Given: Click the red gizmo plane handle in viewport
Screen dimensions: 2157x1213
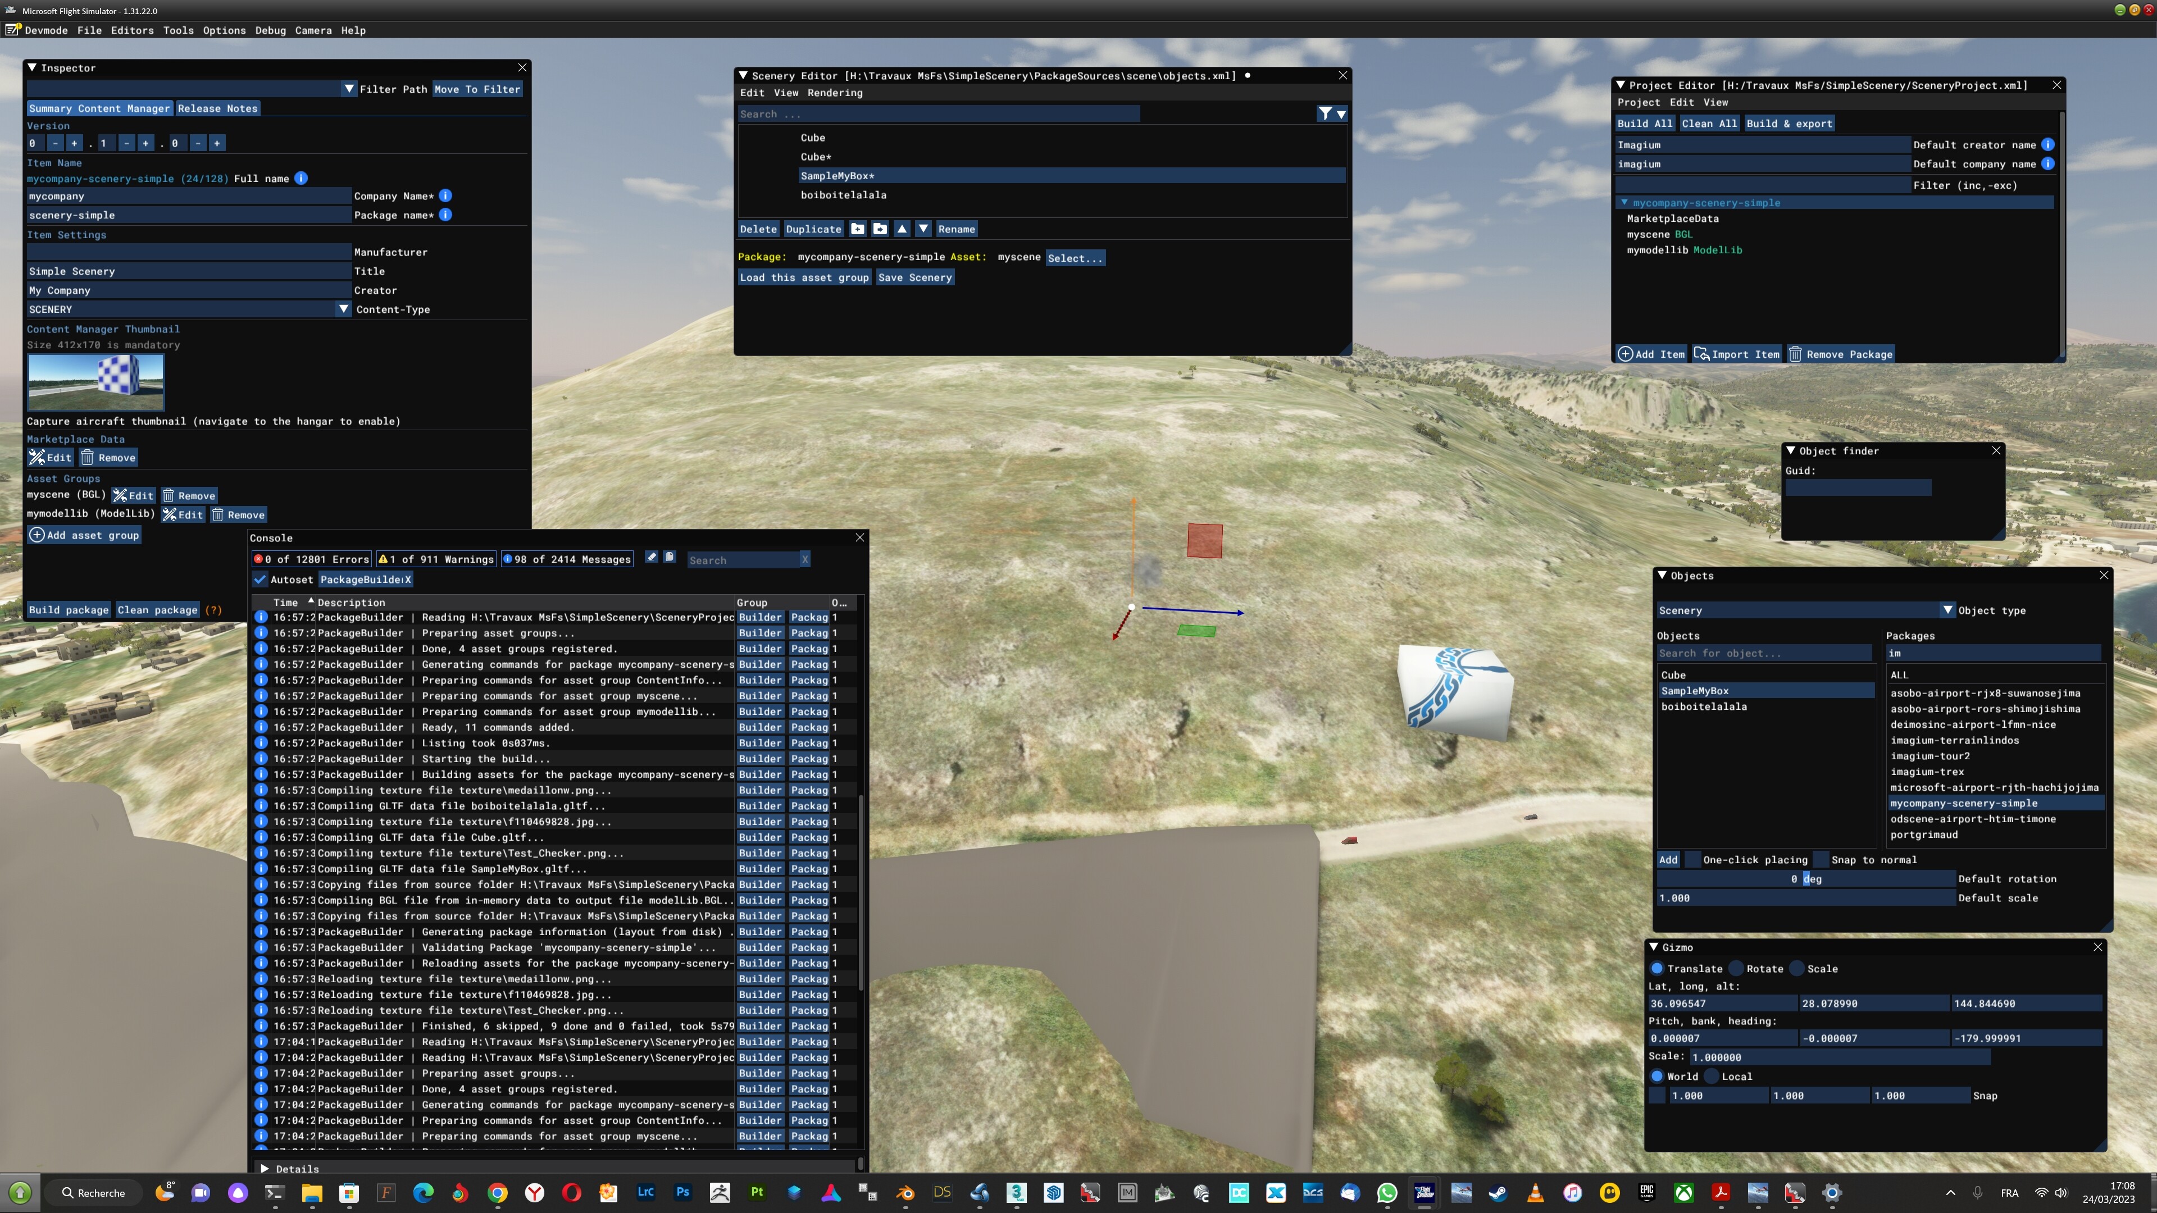Looking at the screenshot, I should coord(1205,541).
